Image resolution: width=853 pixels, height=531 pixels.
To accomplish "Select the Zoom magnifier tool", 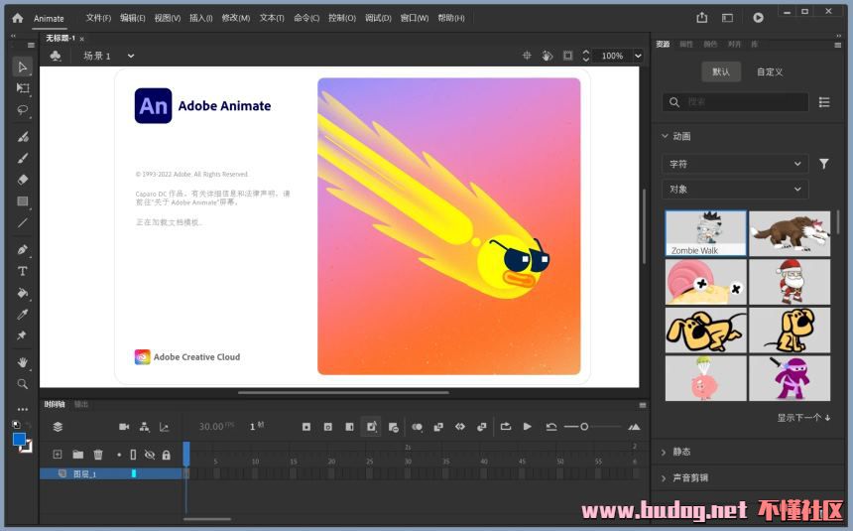I will [22, 384].
